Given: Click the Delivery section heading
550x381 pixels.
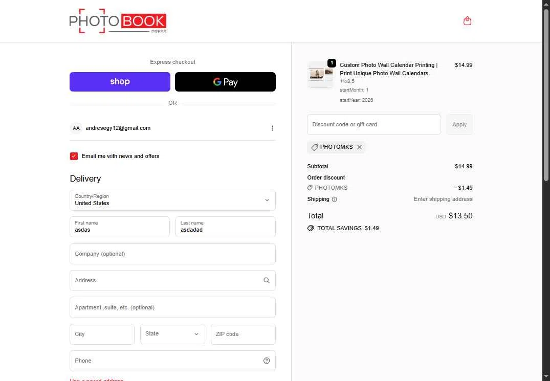Looking at the screenshot, I should 85,179.
